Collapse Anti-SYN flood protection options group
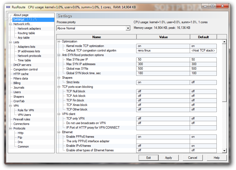The image size is (236, 170). pos(59,55)
